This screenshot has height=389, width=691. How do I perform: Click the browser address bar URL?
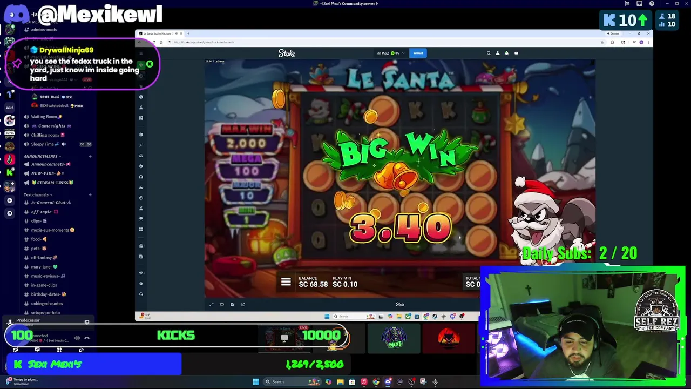click(x=204, y=42)
